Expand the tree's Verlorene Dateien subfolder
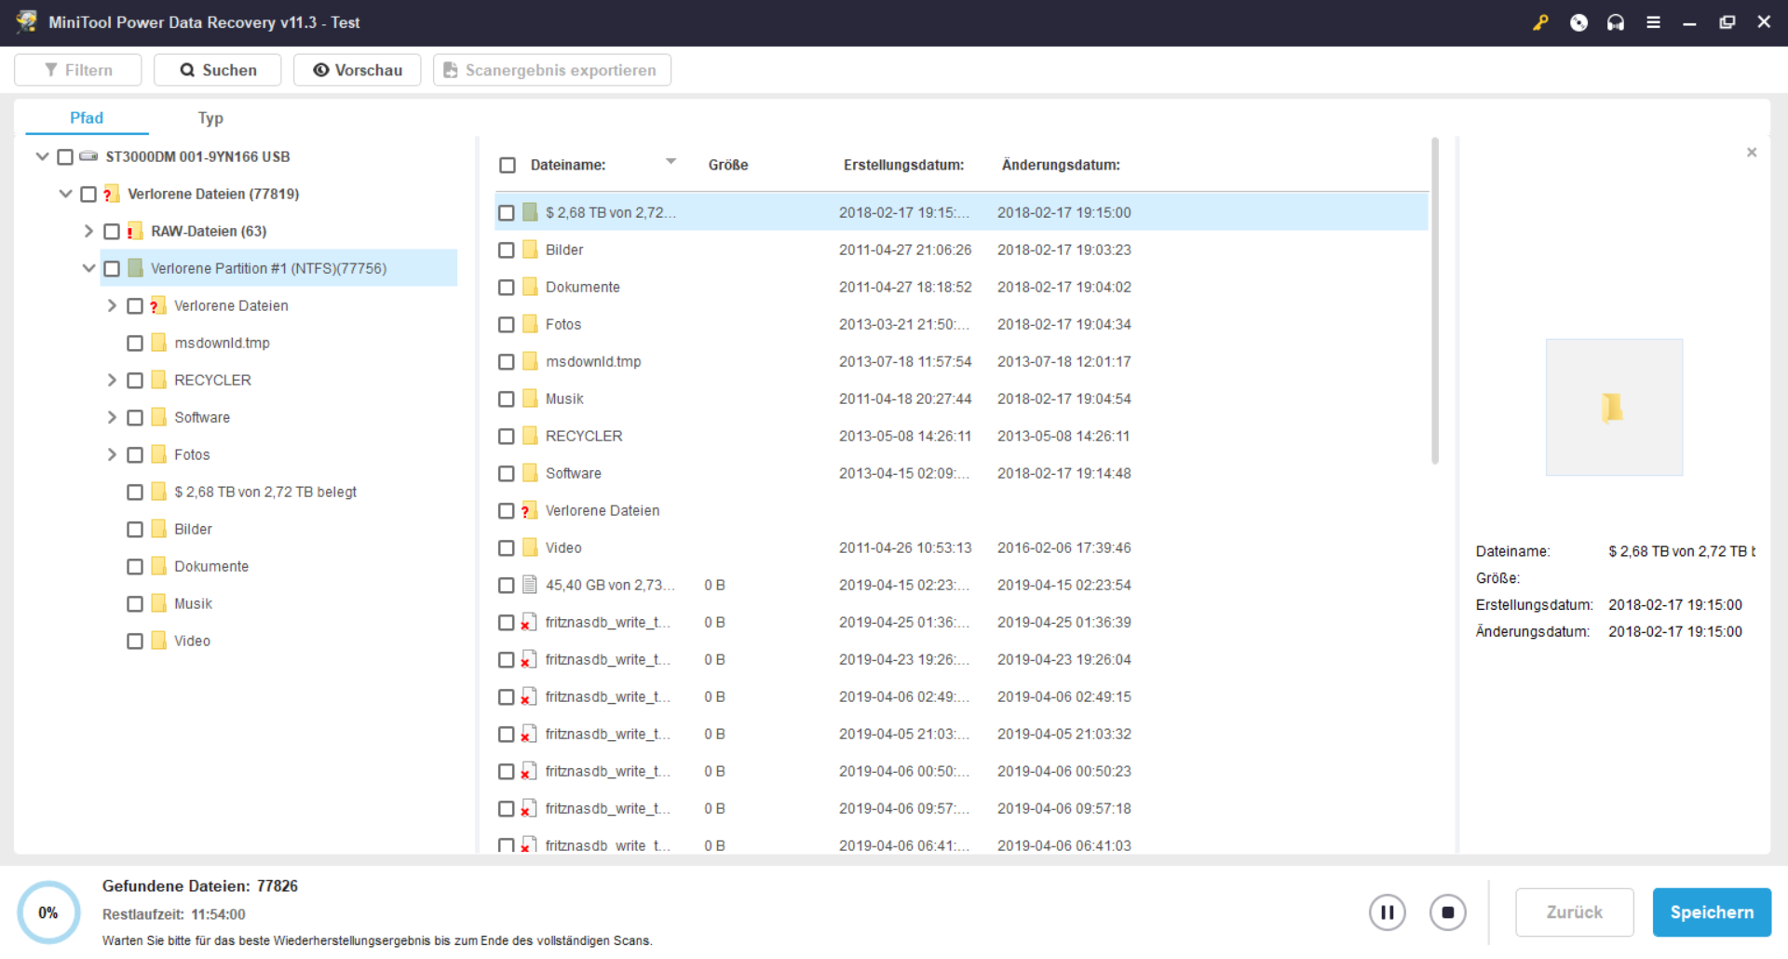The image size is (1788, 959). click(112, 305)
